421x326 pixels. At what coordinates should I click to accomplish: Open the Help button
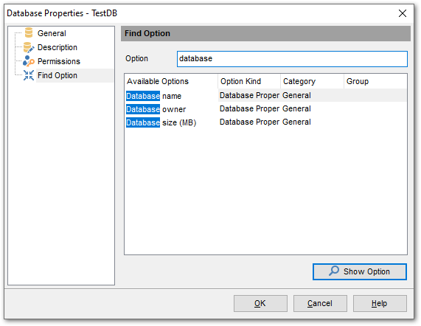click(x=380, y=303)
